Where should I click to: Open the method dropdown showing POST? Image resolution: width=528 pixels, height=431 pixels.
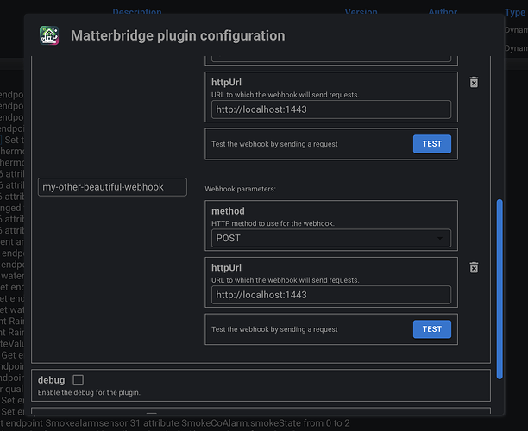pyautogui.click(x=331, y=238)
